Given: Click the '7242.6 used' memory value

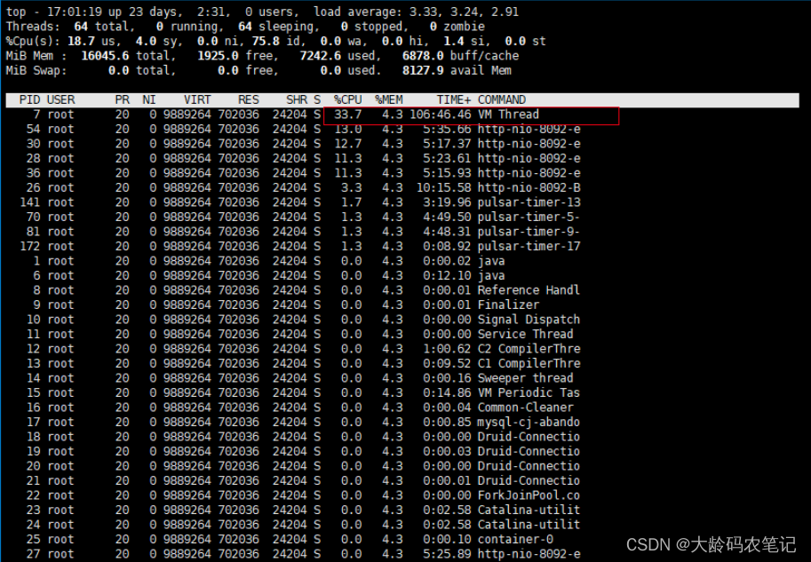Looking at the screenshot, I should [x=338, y=56].
